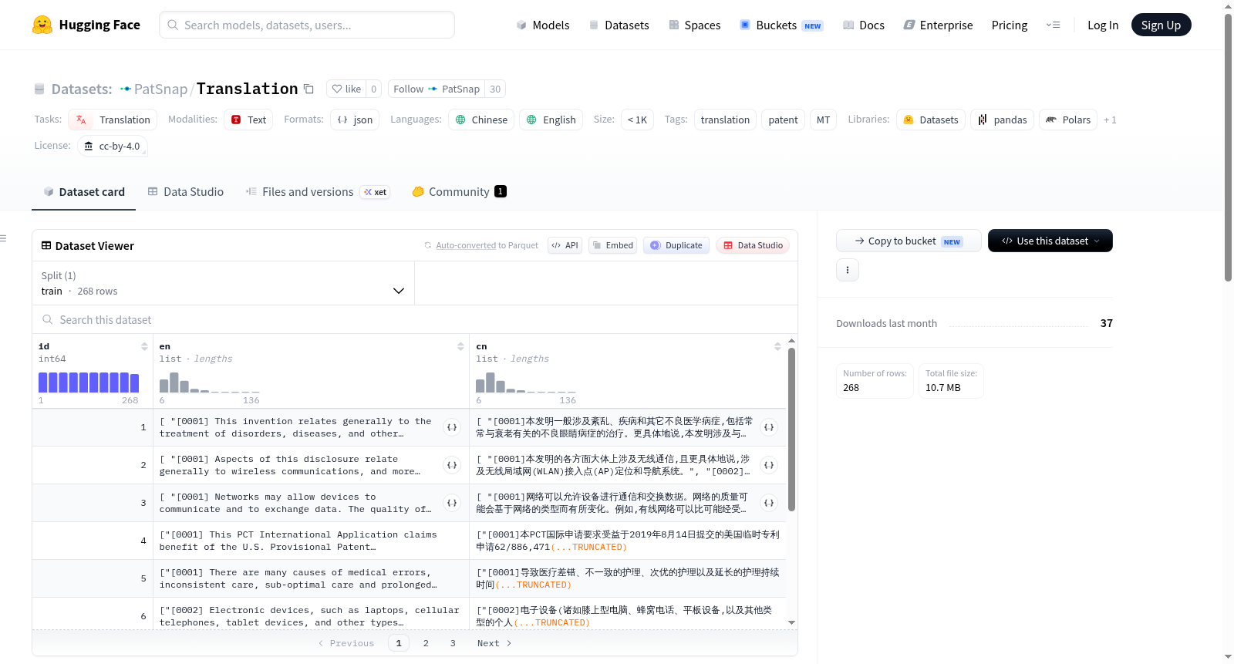Select the json format tag
The width and height of the screenshot is (1234, 664).
355,120
